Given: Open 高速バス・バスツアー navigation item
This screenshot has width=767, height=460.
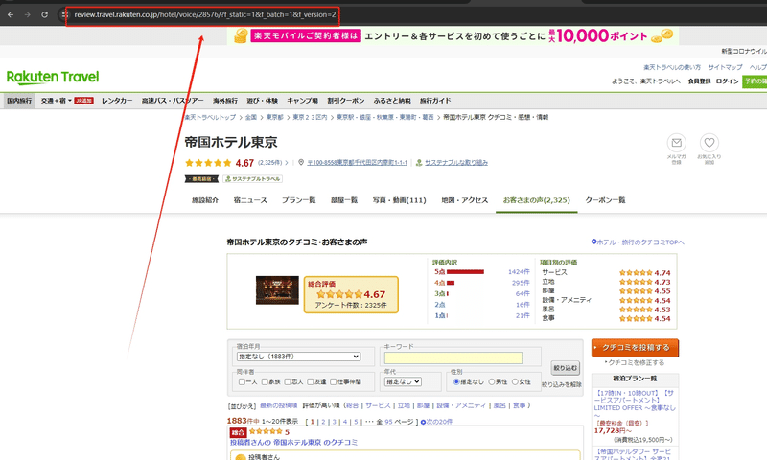Looking at the screenshot, I should (x=173, y=101).
